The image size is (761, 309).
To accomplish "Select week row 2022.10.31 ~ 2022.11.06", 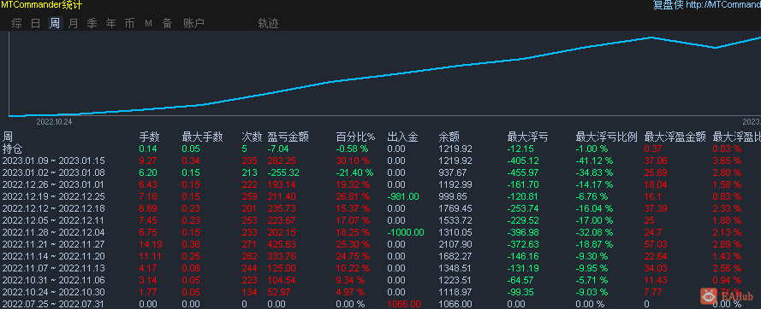I will (380, 280).
